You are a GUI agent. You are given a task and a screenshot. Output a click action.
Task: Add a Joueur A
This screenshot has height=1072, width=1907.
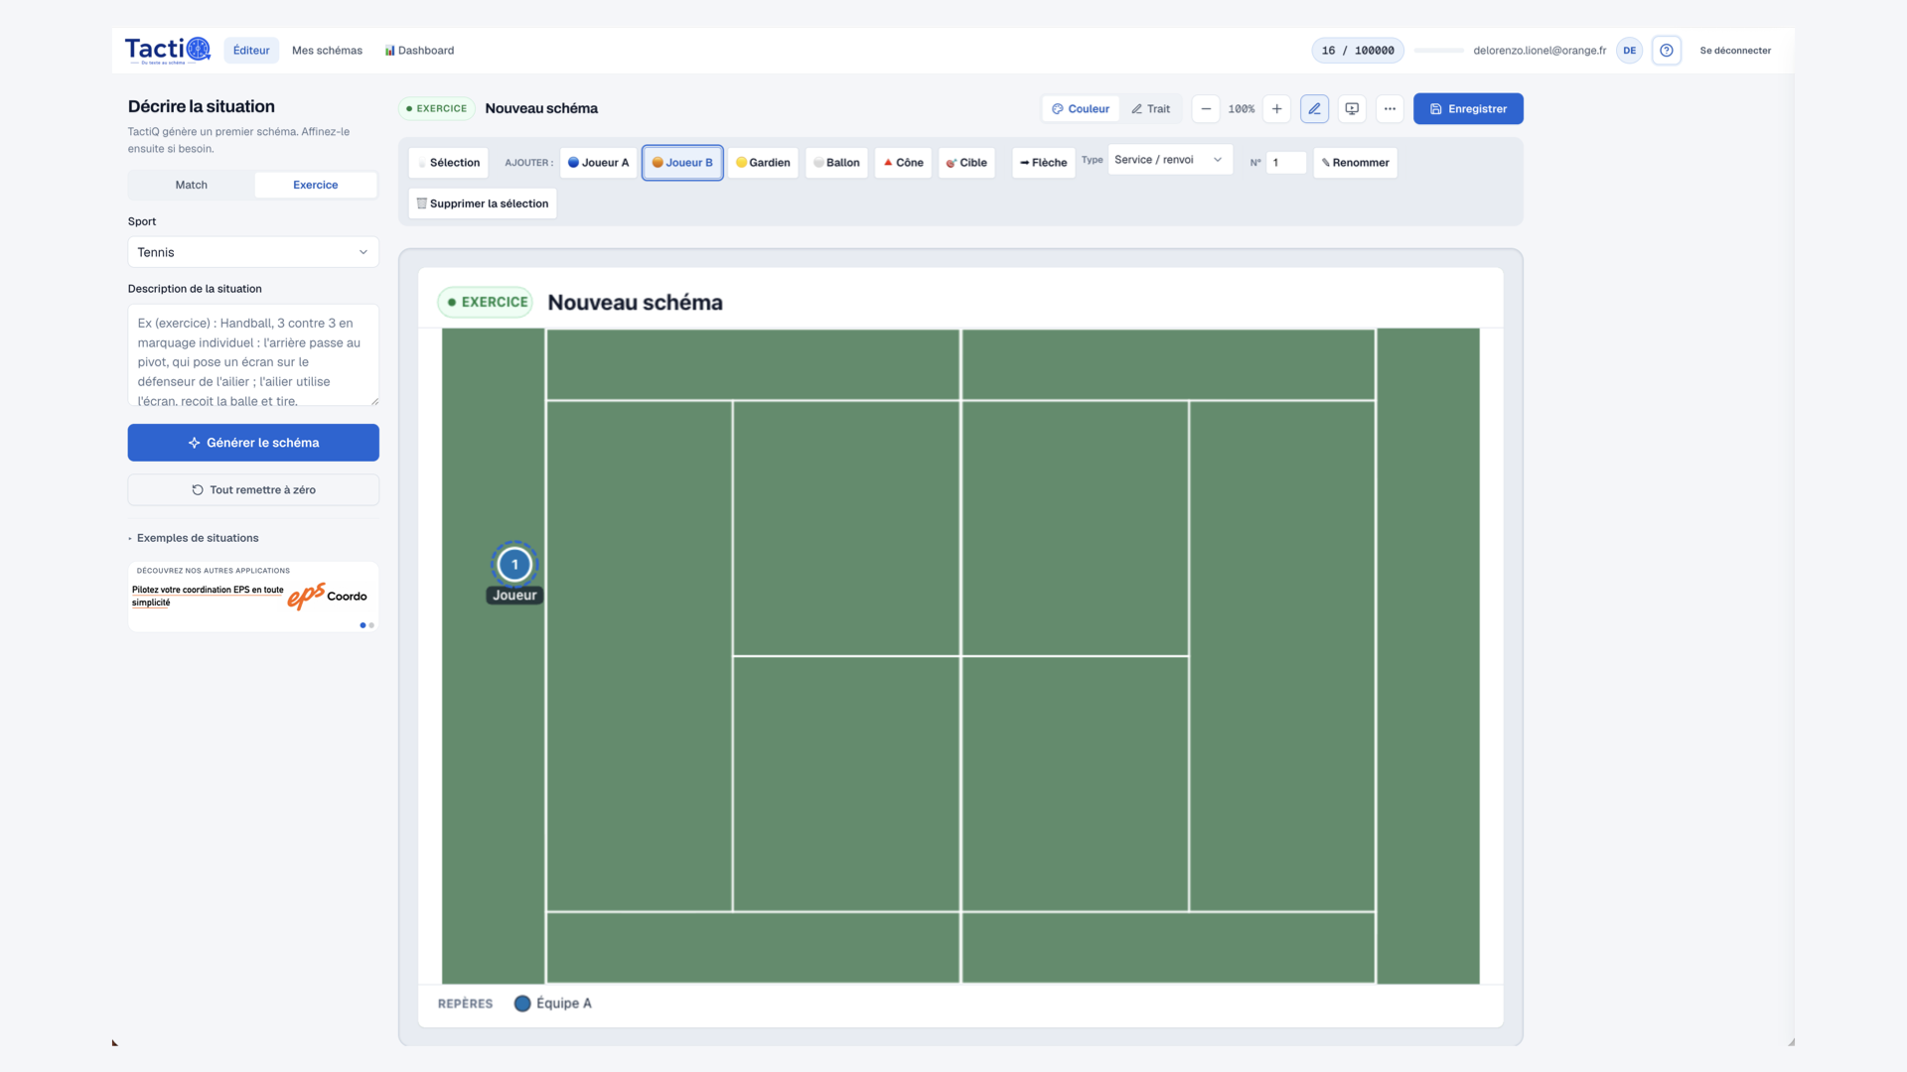[598, 163]
